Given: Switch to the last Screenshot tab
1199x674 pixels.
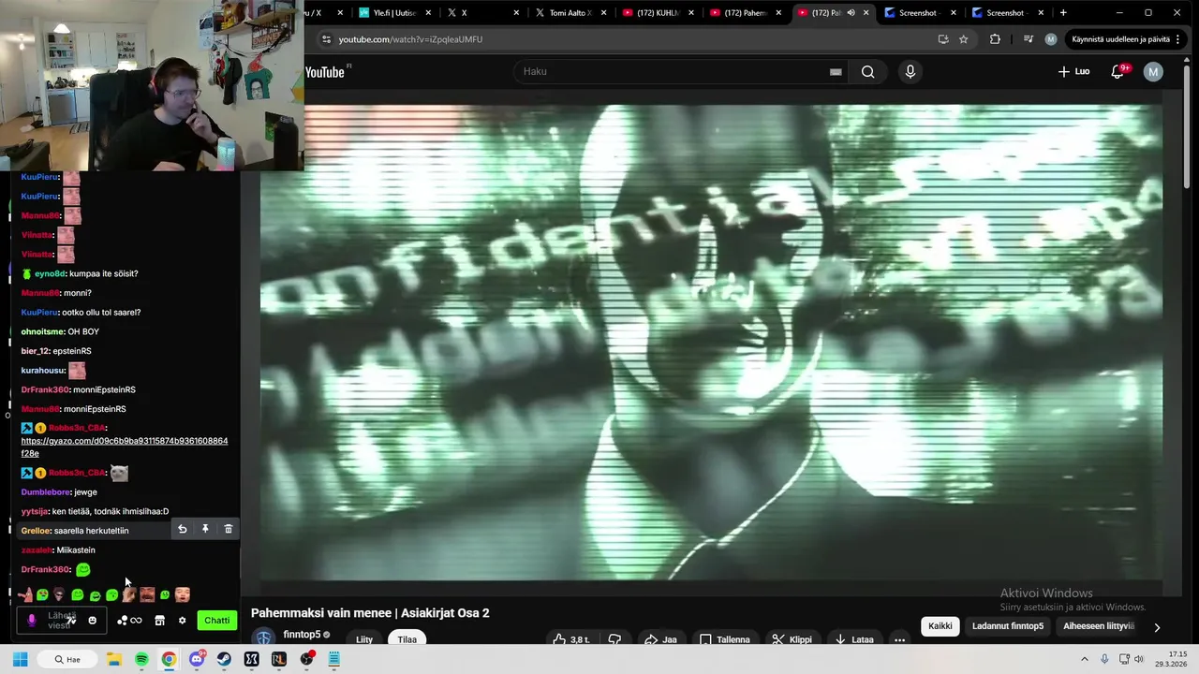Looking at the screenshot, I should (1007, 13).
